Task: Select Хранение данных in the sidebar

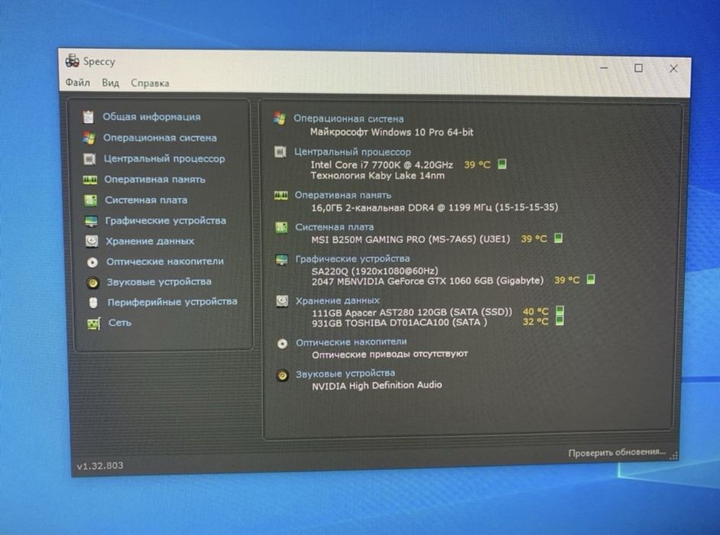Action: 150,241
